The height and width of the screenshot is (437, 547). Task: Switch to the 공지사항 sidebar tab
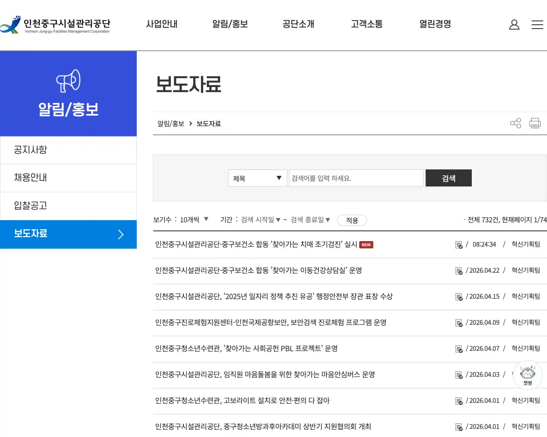[x=30, y=150]
